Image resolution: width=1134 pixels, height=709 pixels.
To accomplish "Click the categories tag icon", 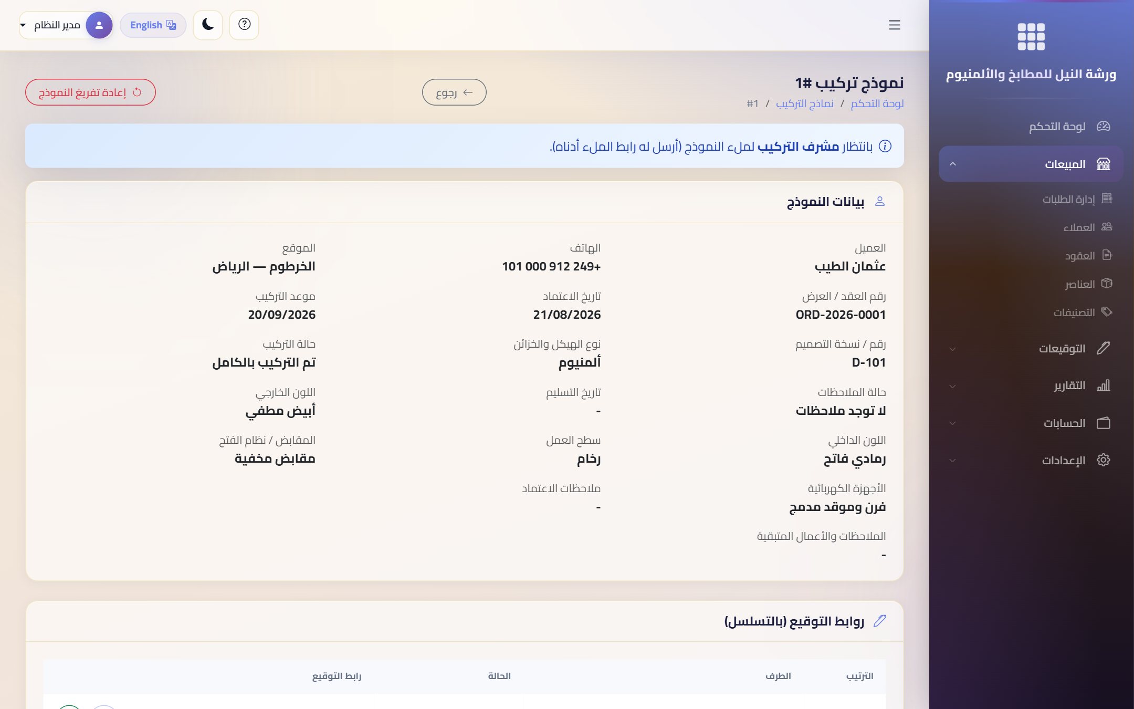I will coord(1107,312).
